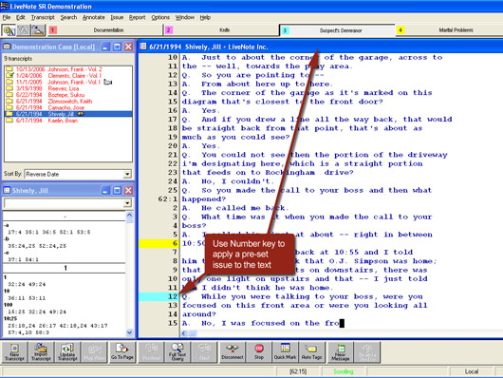Apply a Quick Mark
503x378 pixels.
(285, 352)
